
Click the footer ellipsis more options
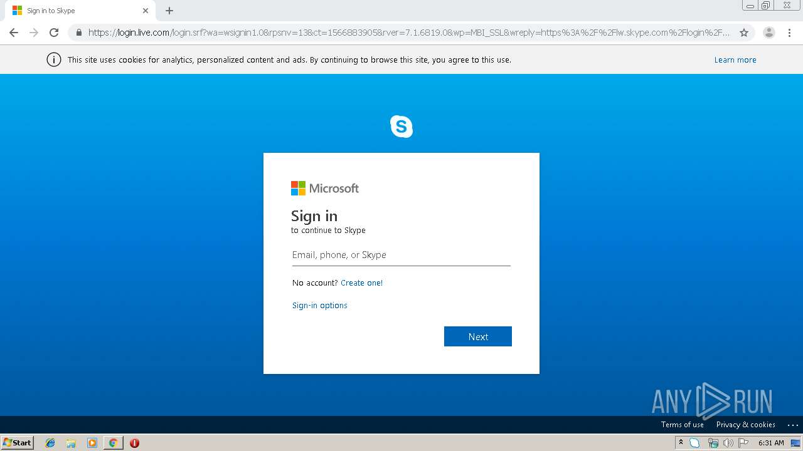[792, 425]
